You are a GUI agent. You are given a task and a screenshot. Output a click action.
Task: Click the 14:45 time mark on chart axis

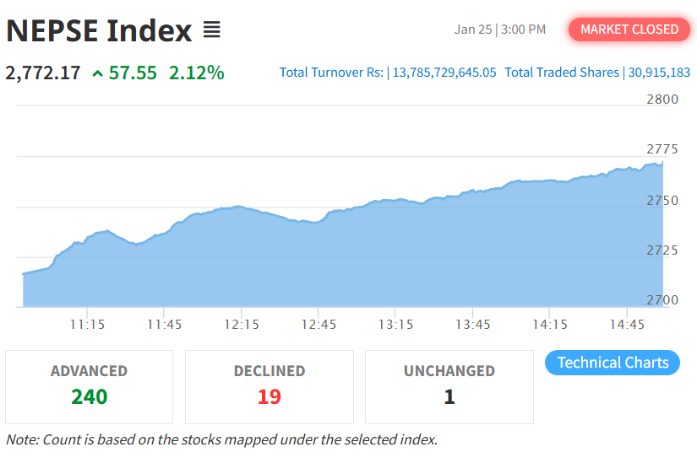(x=627, y=325)
